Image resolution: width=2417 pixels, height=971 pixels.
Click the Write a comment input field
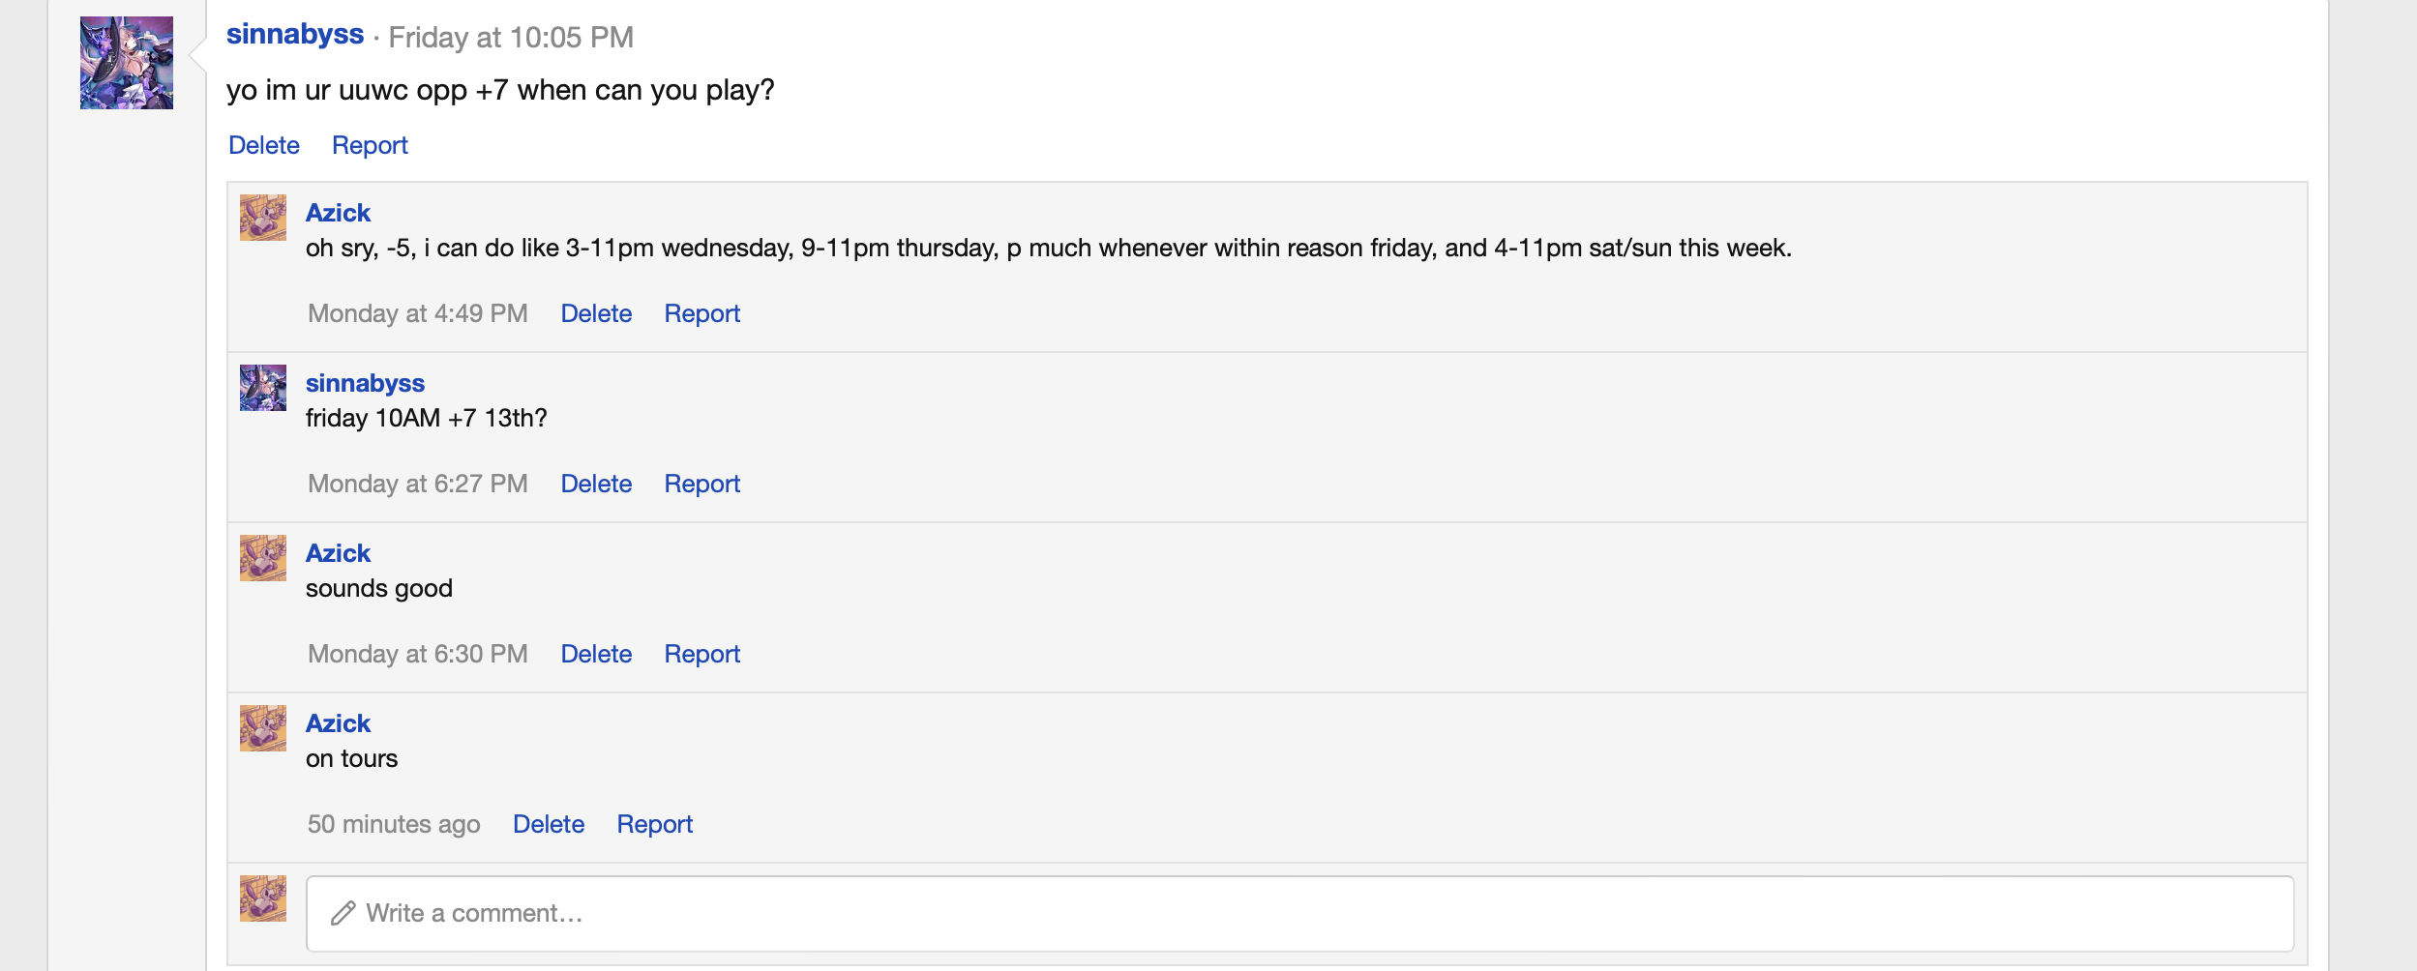click(x=1299, y=913)
